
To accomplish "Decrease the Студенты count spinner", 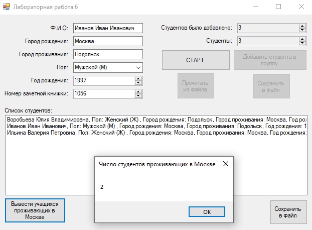I will 302,43.
